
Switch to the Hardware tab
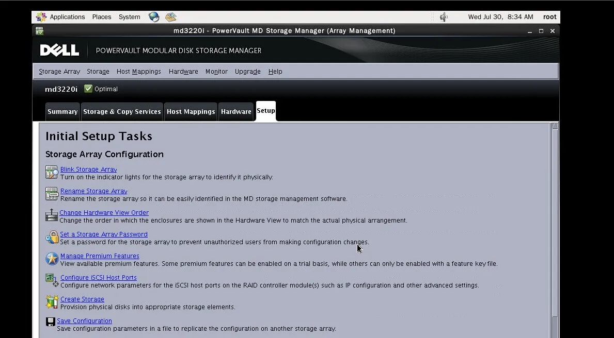[236, 112]
